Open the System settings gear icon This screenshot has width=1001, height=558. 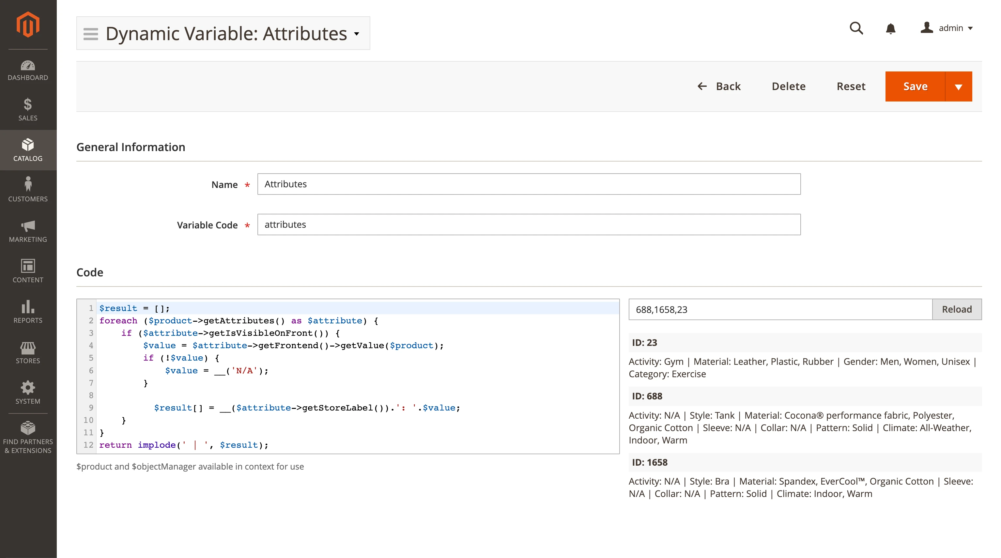click(x=28, y=392)
